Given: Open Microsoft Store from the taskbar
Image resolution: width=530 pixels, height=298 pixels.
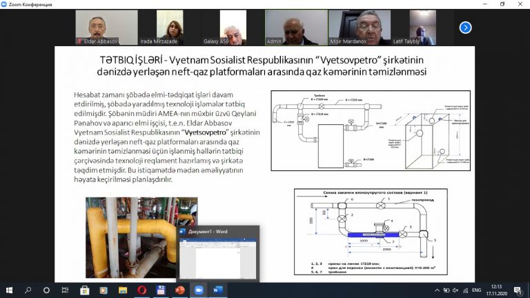Looking at the screenshot, I should (x=85, y=290).
